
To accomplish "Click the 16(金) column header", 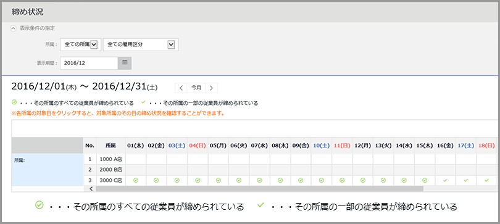I will pos(446,146).
